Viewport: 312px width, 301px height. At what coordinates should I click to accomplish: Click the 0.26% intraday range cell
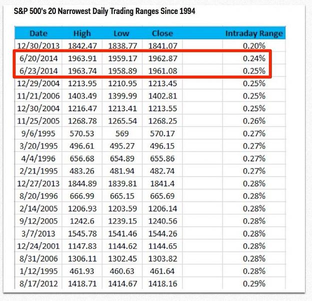pyautogui.click(x=254, y=121)
